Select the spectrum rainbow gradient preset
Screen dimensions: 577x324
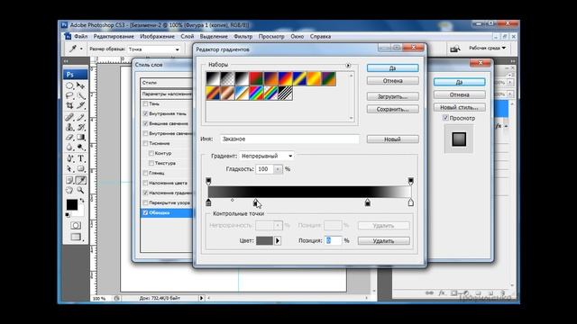point(256,93)
